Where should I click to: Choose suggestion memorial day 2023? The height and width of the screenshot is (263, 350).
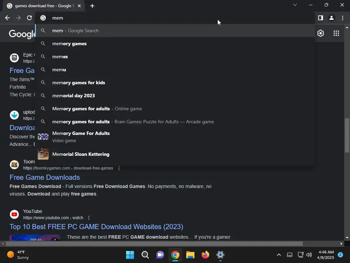coord(175,96)
